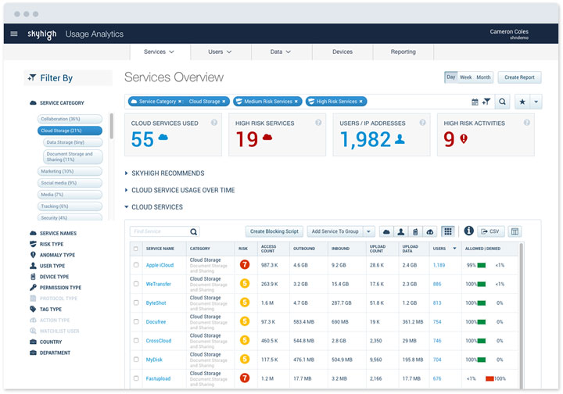Select the grid view icon
This screenshot has width=563, height=394.
coord(448,231)
